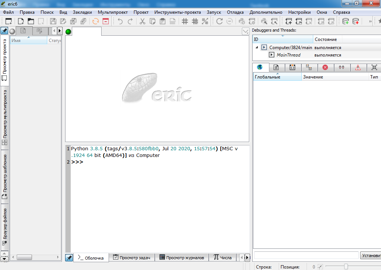Open the exceptions tab with warning triangle

point(358,67)
